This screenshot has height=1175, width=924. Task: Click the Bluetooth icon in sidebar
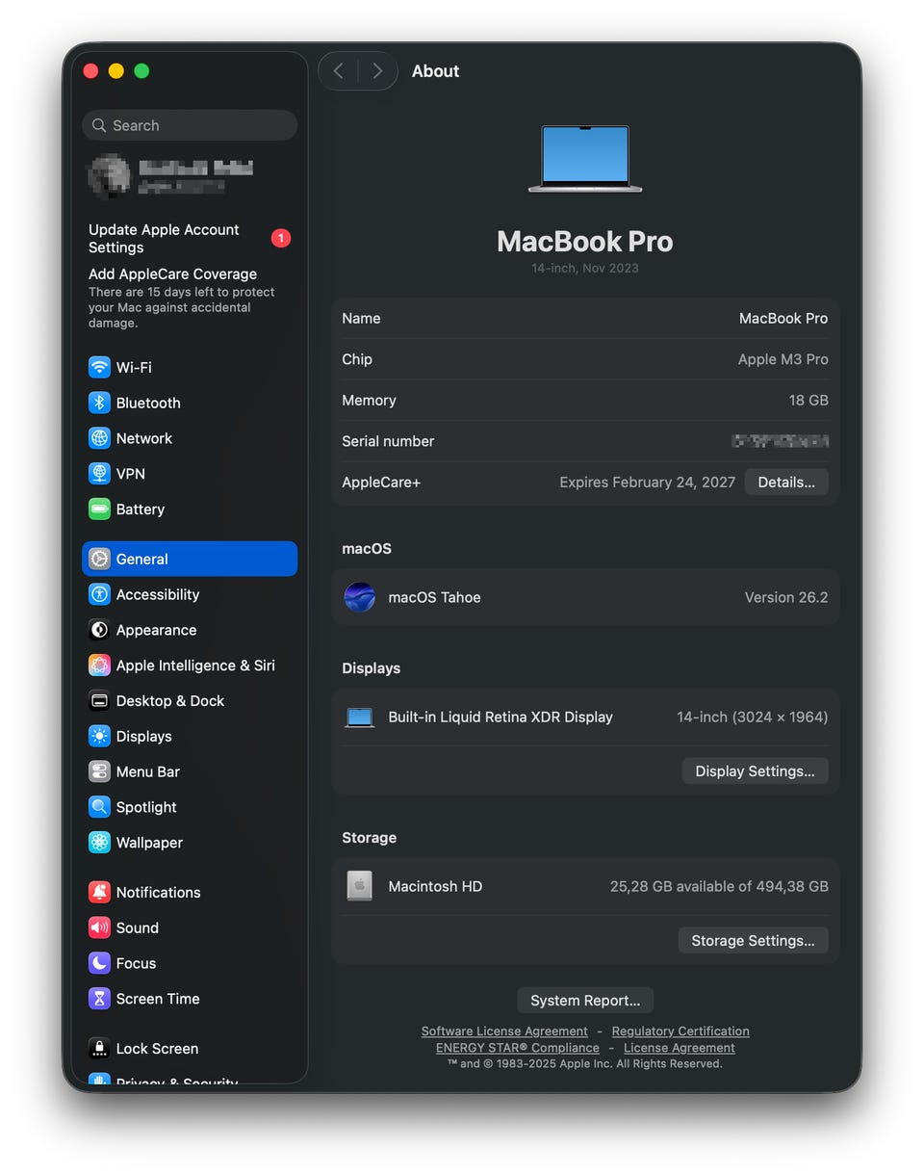coord(99,403)
